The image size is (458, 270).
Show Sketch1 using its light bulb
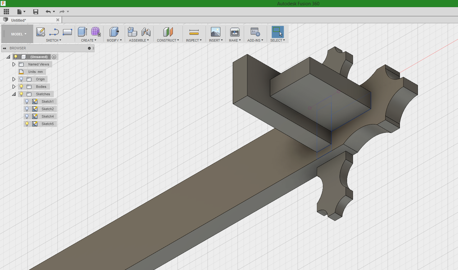click(x=27, y=101)
